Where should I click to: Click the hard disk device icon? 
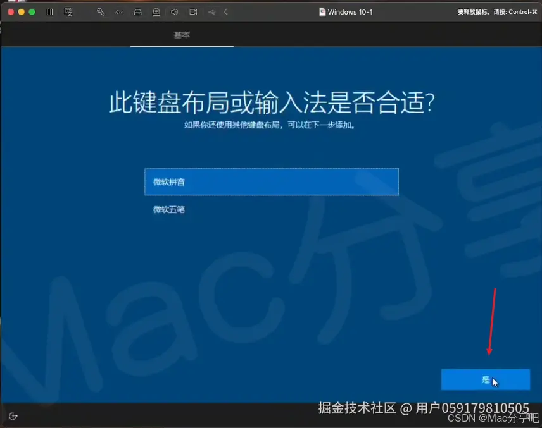pyautogui.click(x=138, y=11)
